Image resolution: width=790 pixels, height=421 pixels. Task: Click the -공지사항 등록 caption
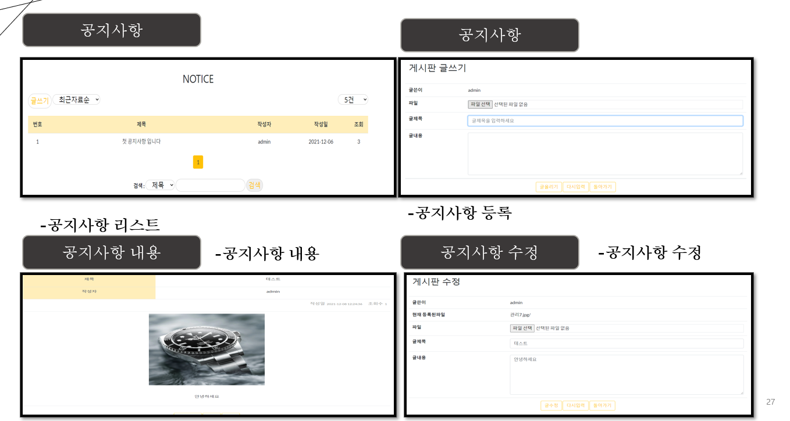[x=460, y=213]
